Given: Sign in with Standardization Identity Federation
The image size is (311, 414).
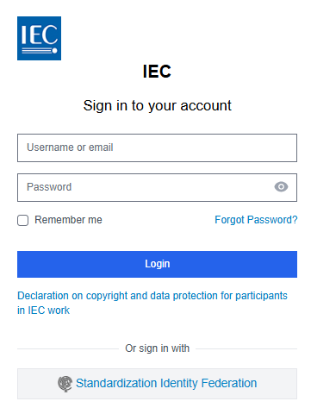Looking at the screenshot, I should (157, 384).
